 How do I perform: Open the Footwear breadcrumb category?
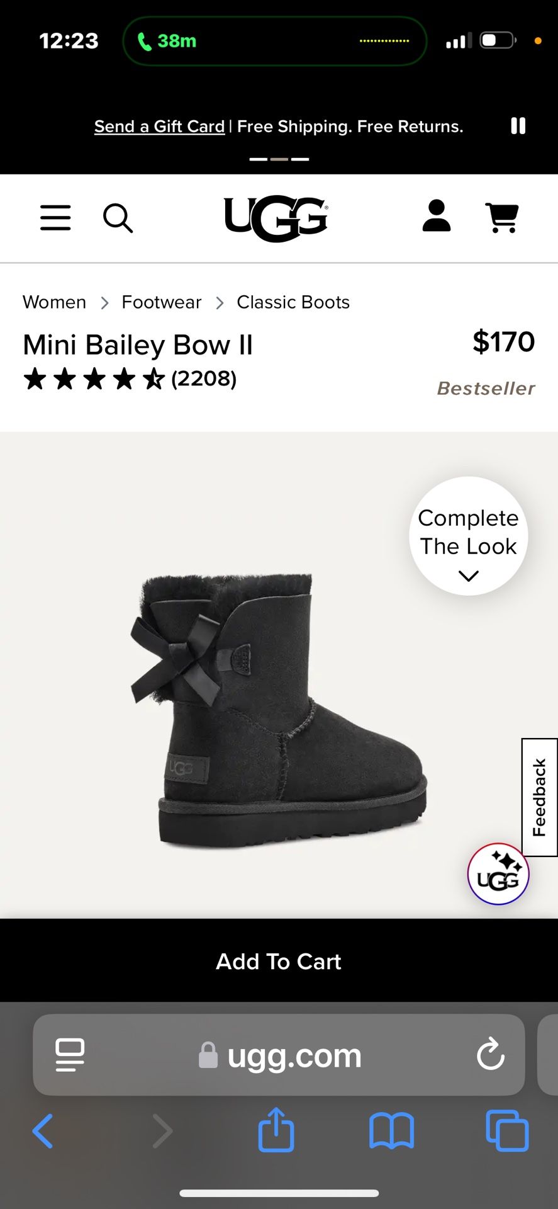point(162,302)
